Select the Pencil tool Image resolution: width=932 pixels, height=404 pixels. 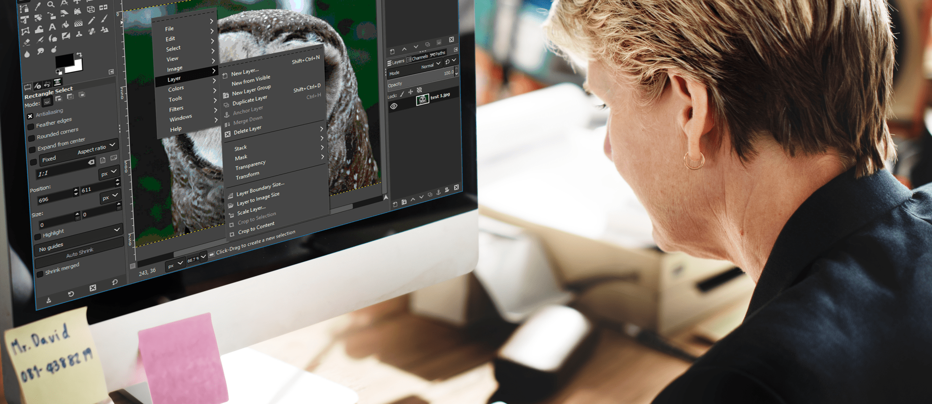coord(91,21)
